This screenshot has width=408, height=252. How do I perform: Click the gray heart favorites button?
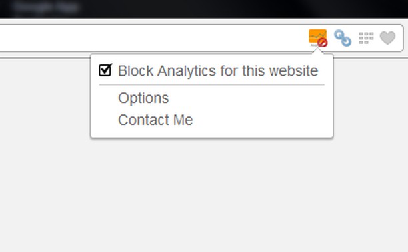click(387, 38)
